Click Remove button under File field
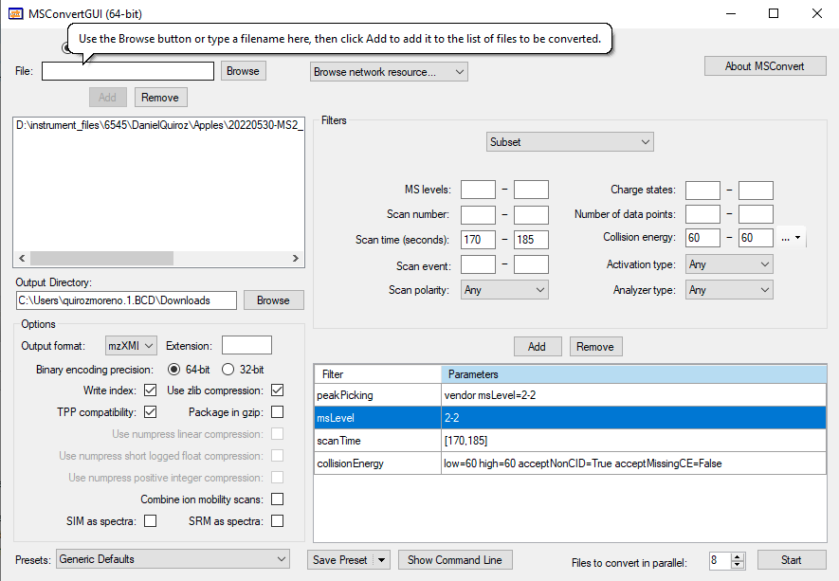Viewport: 839px width, 581px height. click(x=160, y=98)
